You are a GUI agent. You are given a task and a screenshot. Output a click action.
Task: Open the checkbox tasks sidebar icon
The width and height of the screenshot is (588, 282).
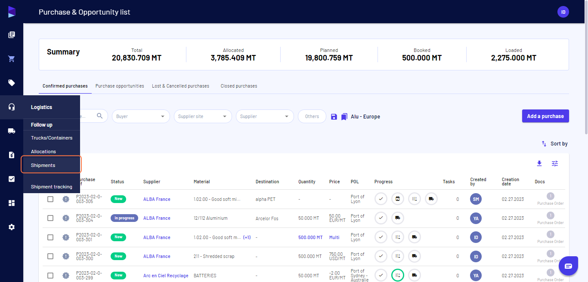pyautogui.click(x=12, y=179)
